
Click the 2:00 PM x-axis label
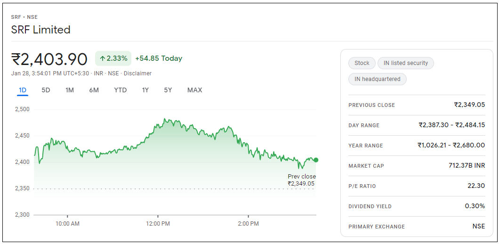[249, 224]
